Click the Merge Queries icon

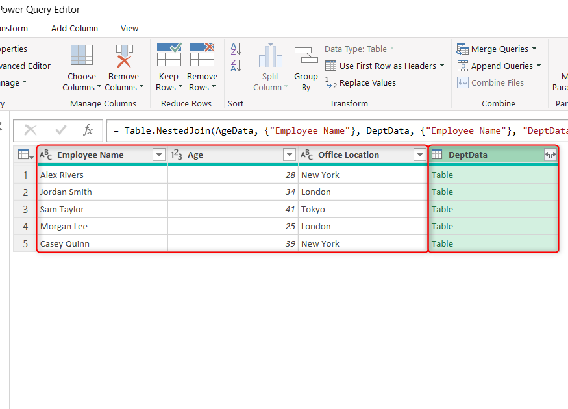pyautogui.click(x=463, y=49)
